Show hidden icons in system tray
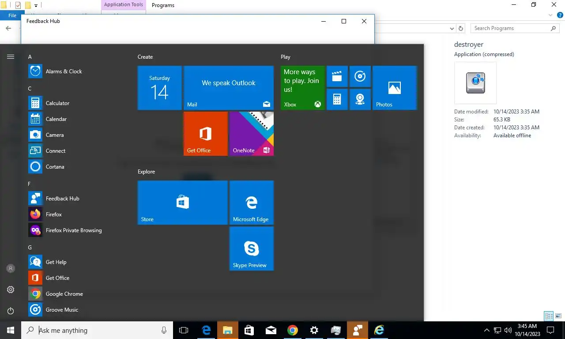This screenshot has width=565, height=339. point(487,330)
